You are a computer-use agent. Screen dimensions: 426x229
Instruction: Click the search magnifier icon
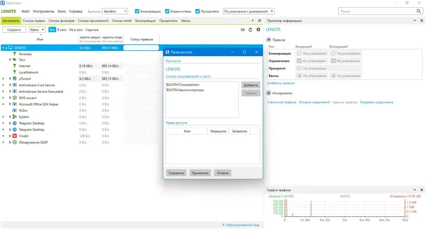419,11
